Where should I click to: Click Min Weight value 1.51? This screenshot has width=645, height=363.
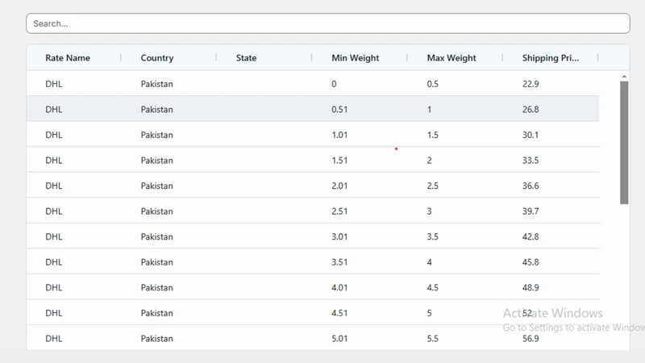pos(339,161)
